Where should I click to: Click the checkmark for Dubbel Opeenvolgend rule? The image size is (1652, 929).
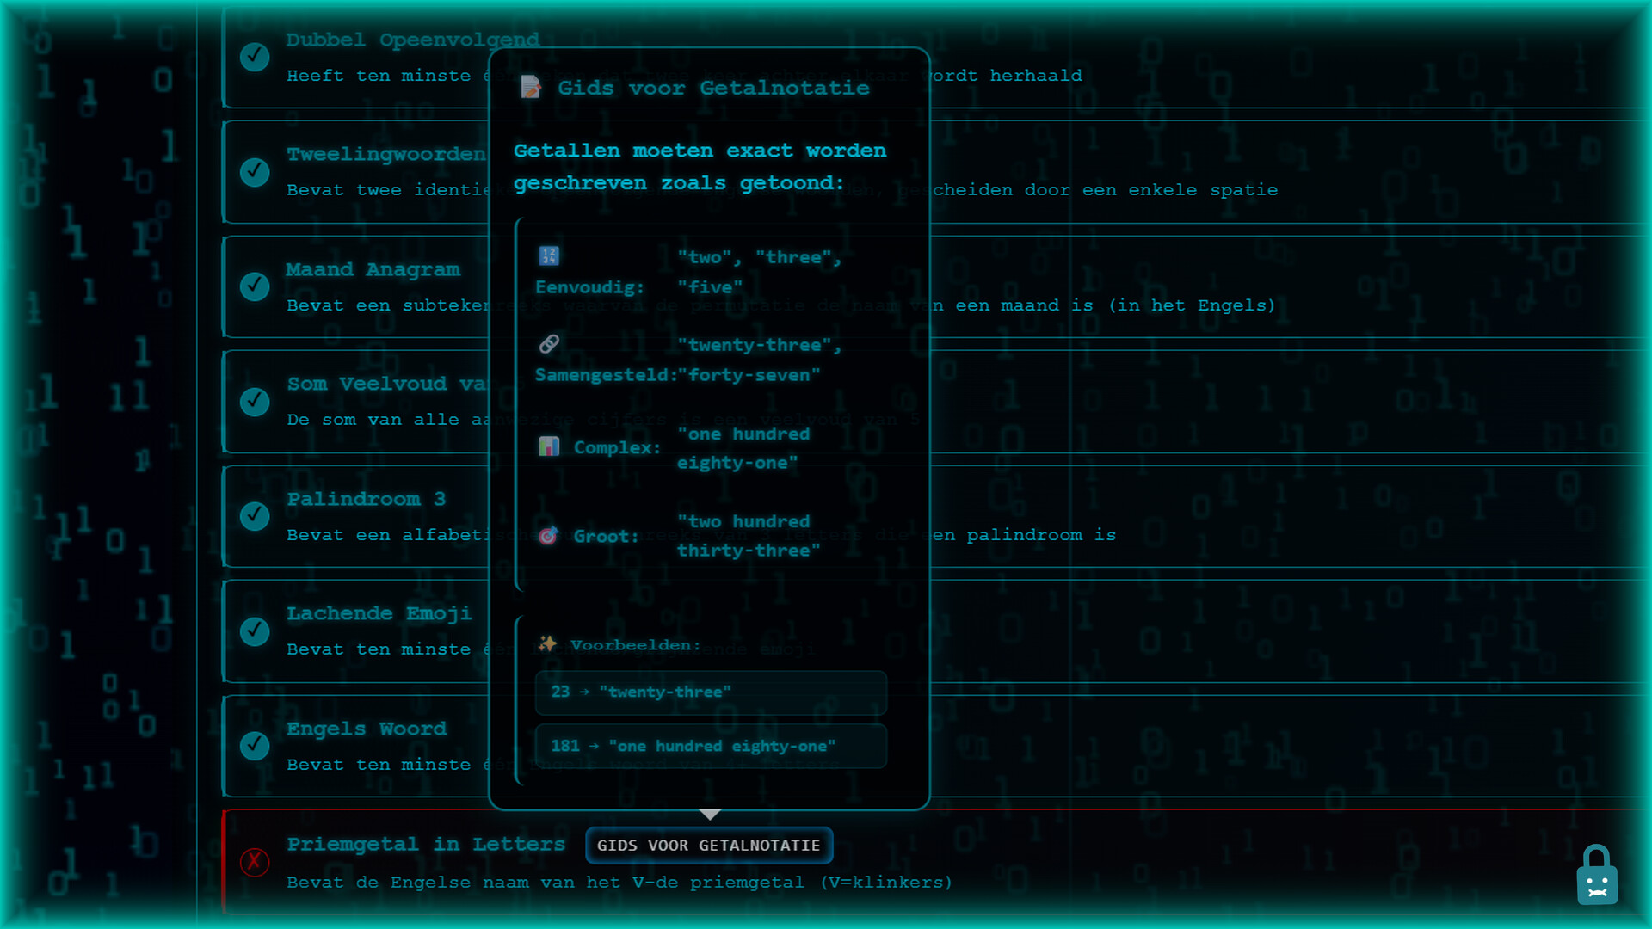tap(255, 57)
